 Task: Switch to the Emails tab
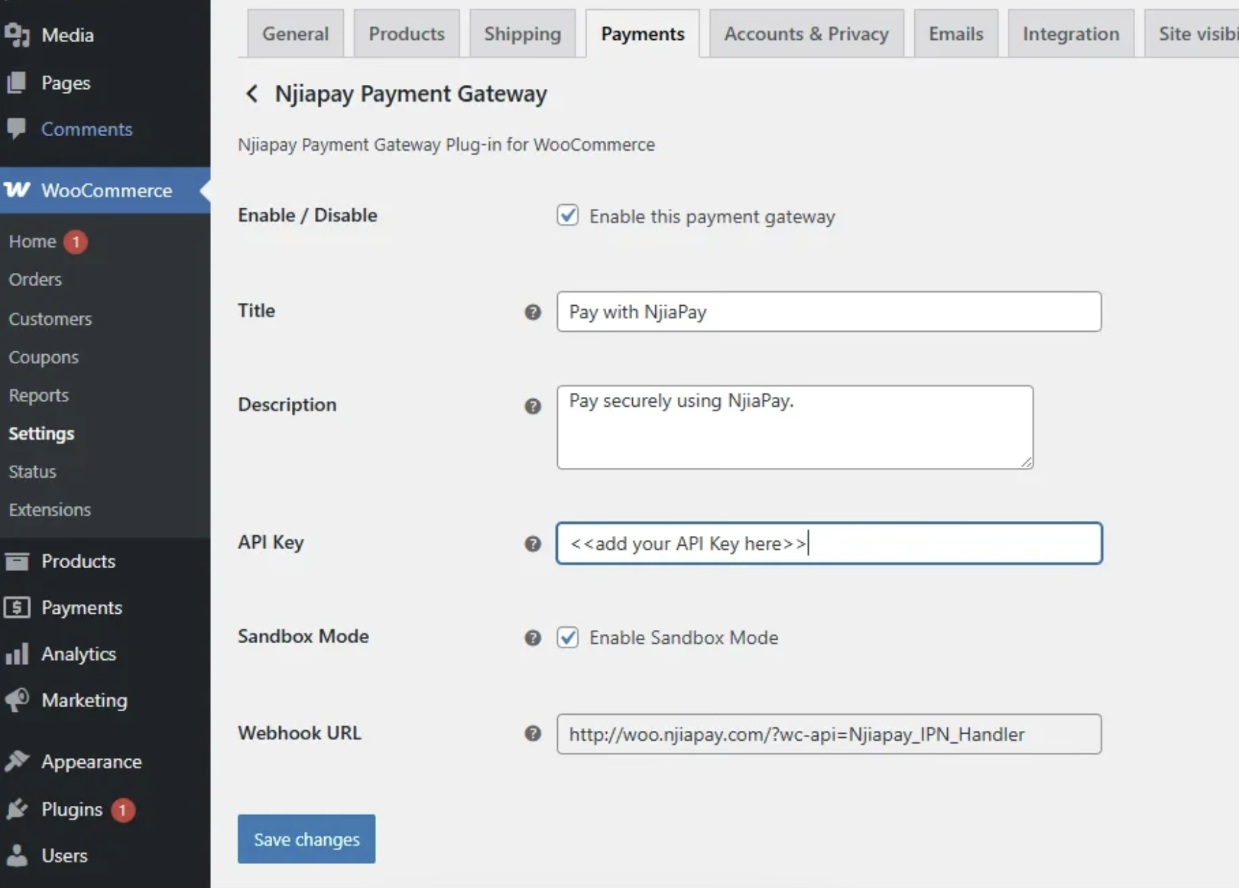click(x=956, y=33)
